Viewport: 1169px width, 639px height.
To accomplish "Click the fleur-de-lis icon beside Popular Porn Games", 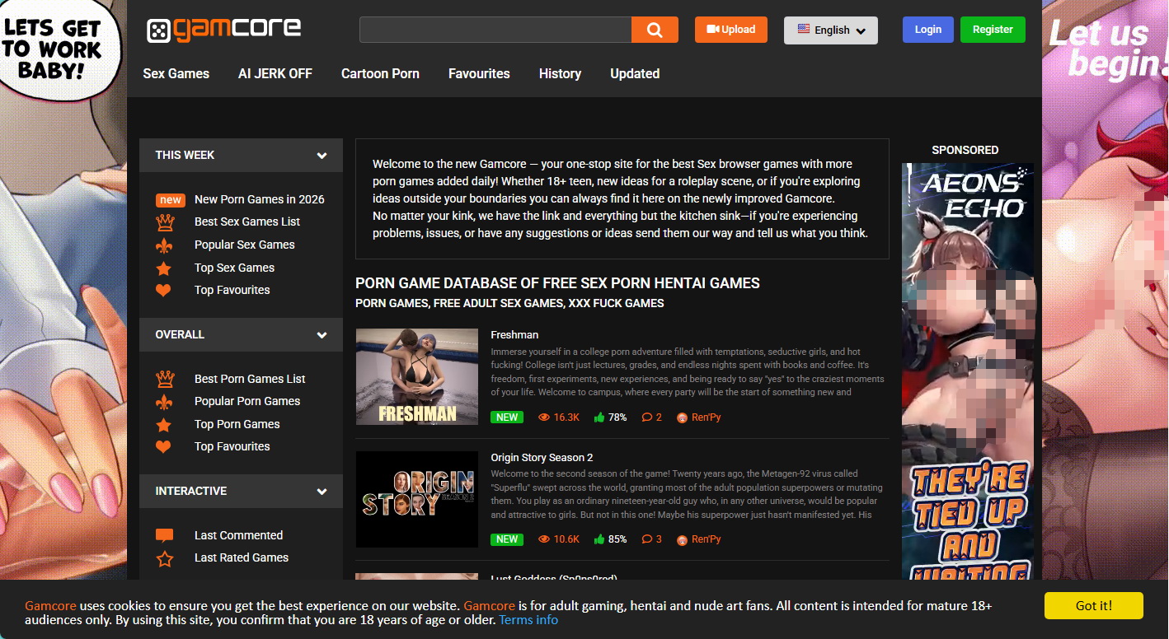I will click(164, 402).
